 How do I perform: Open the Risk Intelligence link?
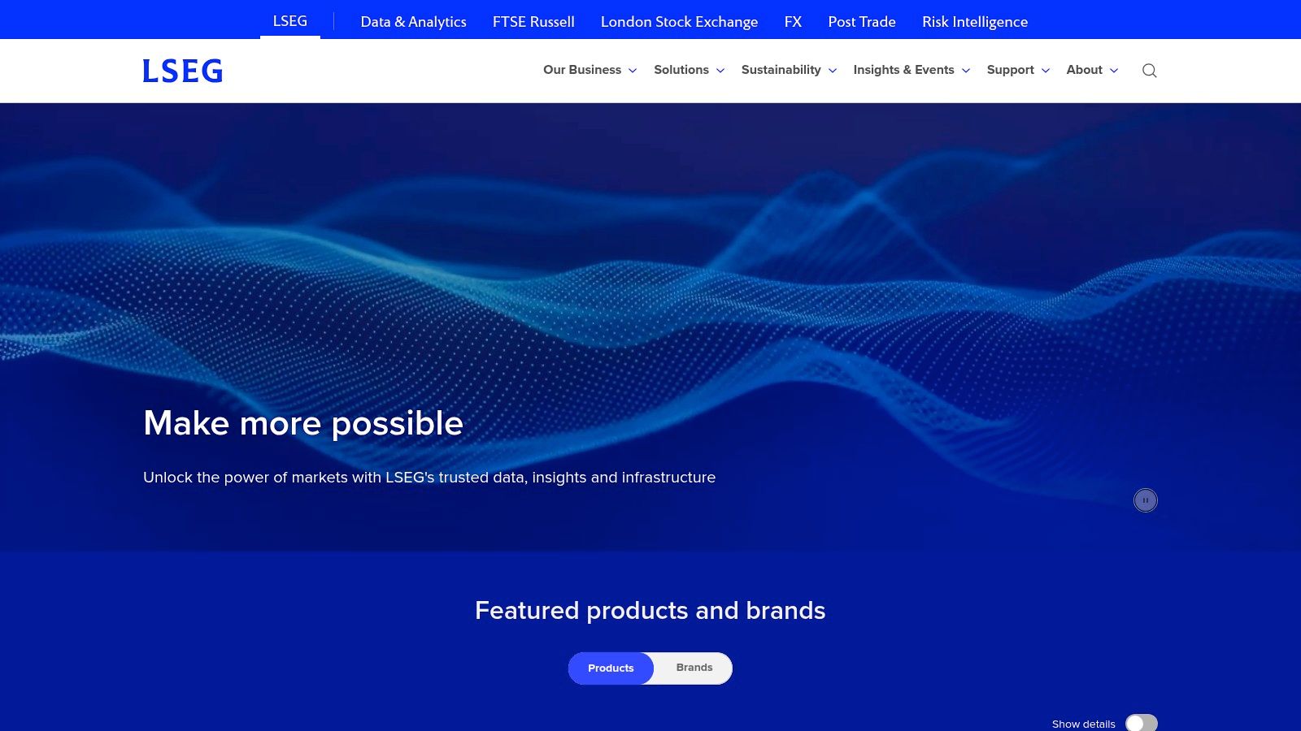(975, 22)
